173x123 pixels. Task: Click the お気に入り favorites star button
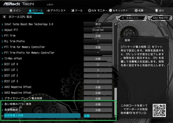(x=130, y=18)
